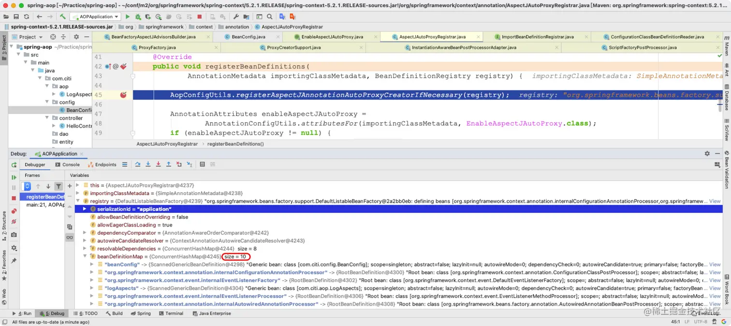Screen dimensions: 731x326
Task: Open Endpoints tab in debug panel
Action: (x=102, y=165)
